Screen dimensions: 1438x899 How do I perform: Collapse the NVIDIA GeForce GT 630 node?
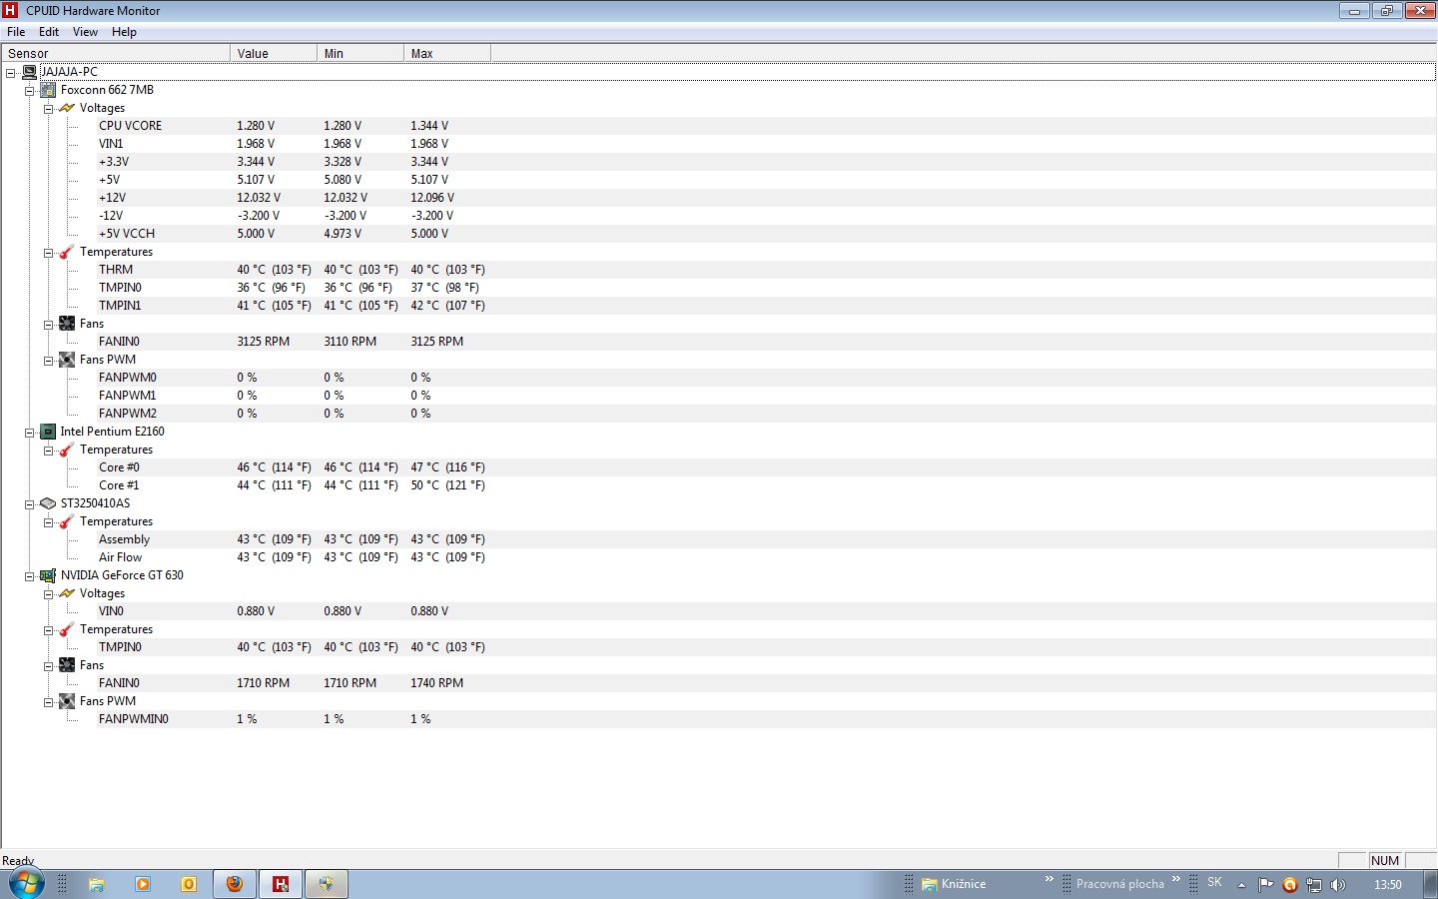[x=30, y=576]
